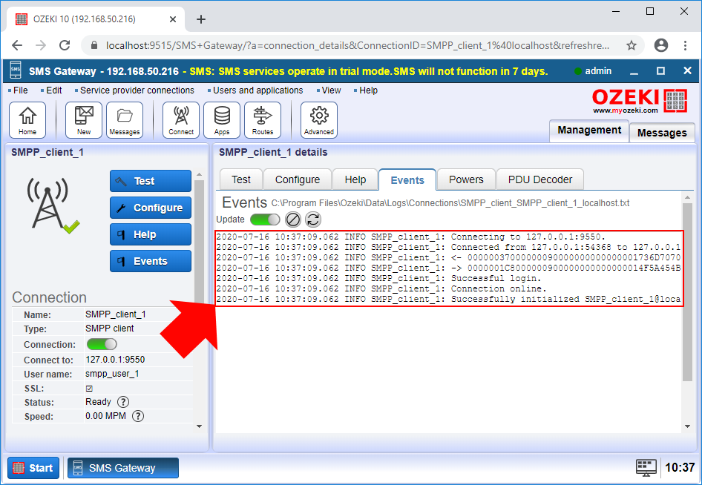Click the SMPP client antenna tower icon
Viewport: 702px width, 485px height.
click(52, 205)
